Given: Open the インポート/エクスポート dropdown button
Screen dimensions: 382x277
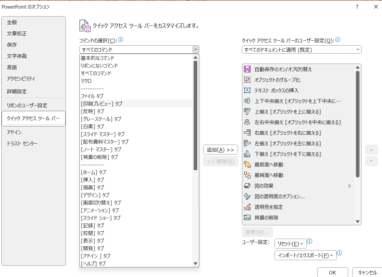Looking at the screenshot, I should 305,255.
